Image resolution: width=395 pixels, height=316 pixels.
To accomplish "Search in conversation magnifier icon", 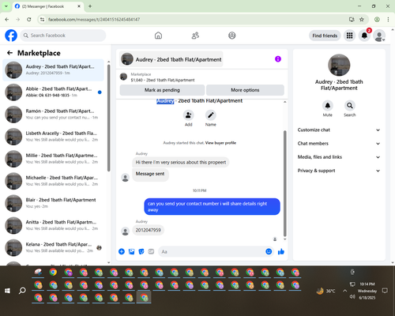I will point(350,106).
